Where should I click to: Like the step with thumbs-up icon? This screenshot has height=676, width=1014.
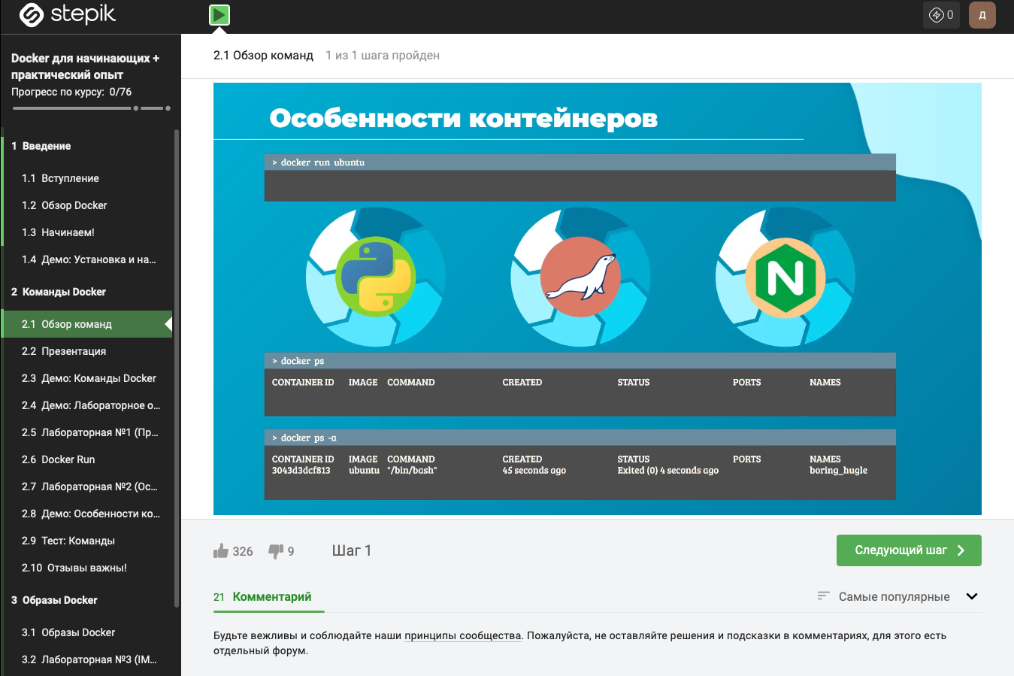pos(221,551)
